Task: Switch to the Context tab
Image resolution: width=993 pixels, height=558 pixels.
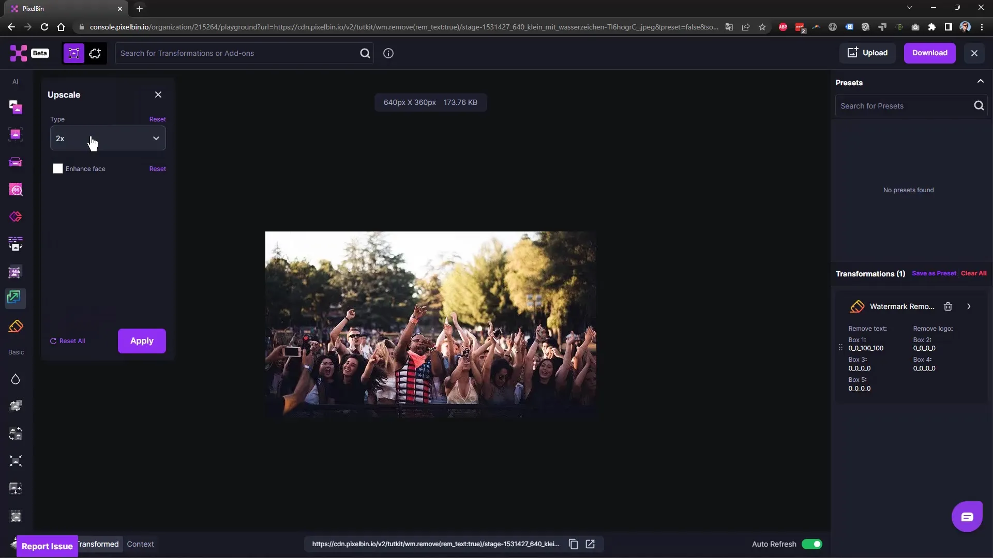Action: pos(140,544)
